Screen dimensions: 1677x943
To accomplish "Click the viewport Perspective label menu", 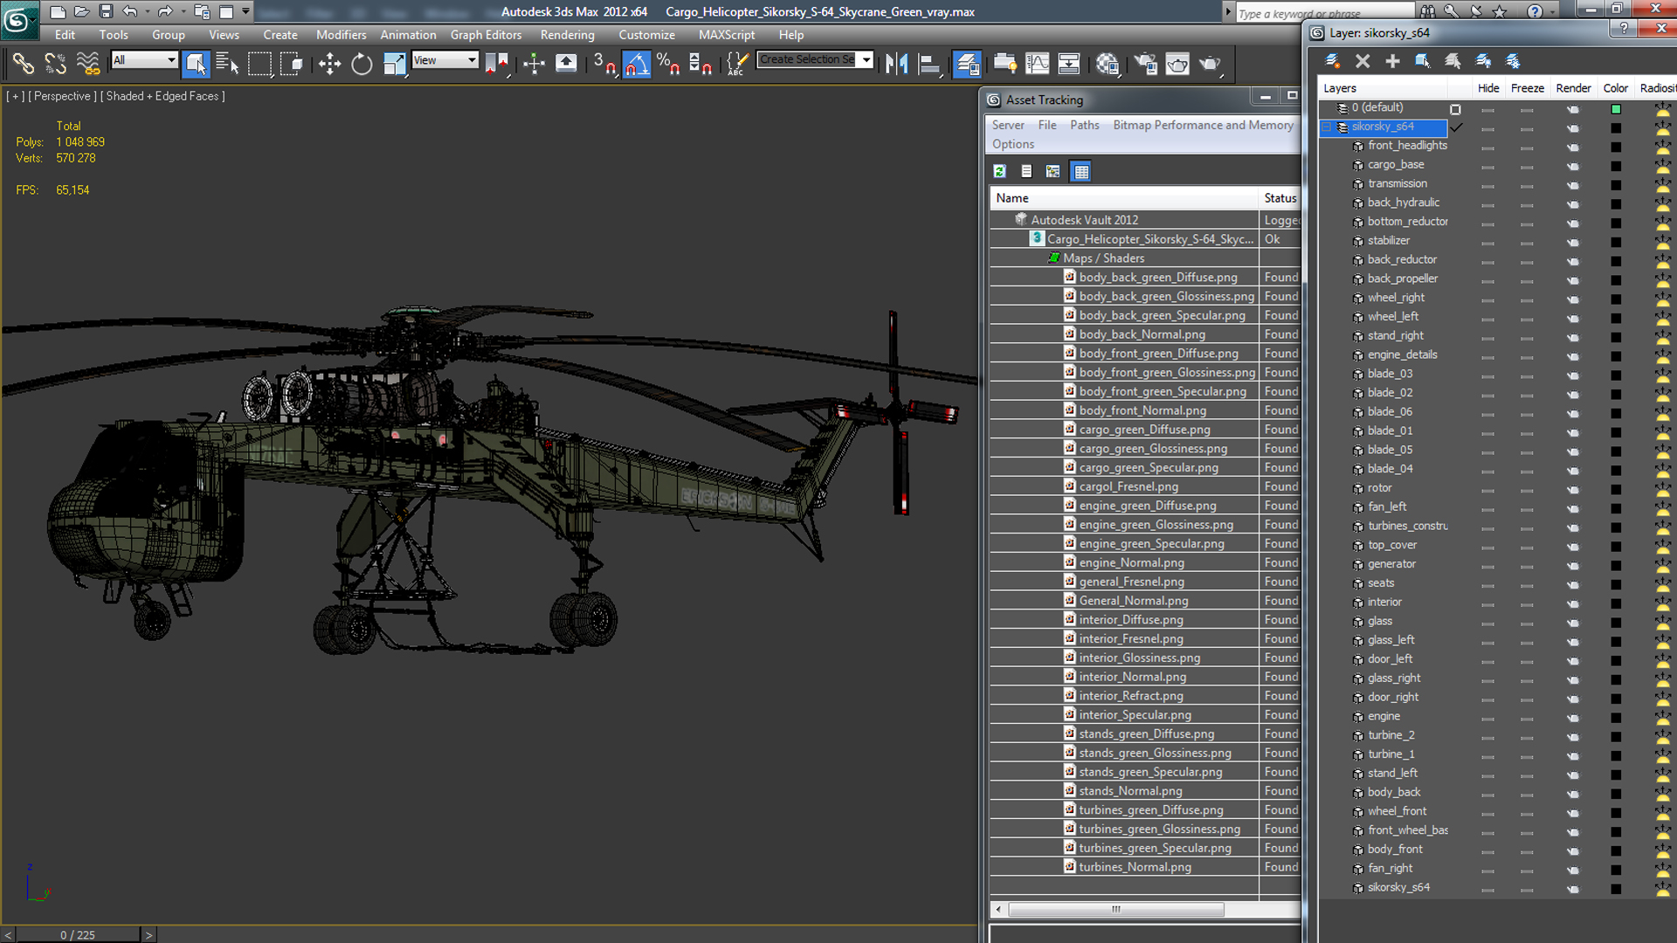I will click(x=61, y=96).
